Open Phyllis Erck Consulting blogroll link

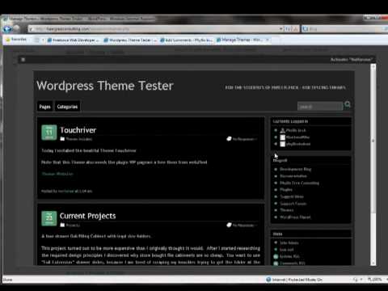(x=299, y=183)
